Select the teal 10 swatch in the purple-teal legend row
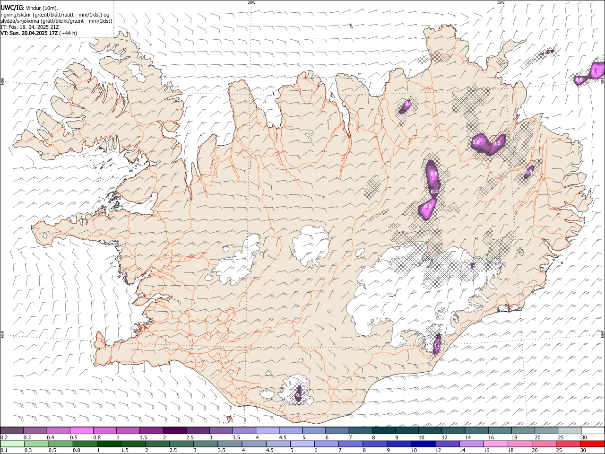 [x=430, y=431]
